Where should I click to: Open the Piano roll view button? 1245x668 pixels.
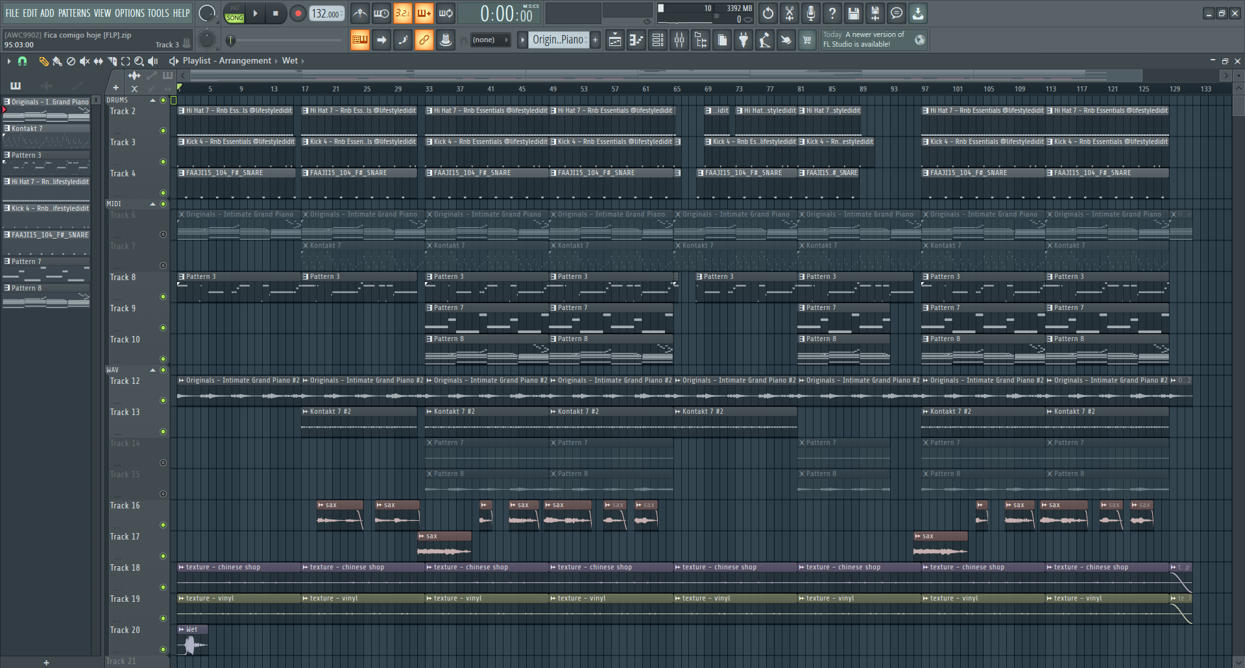point(636,40)
